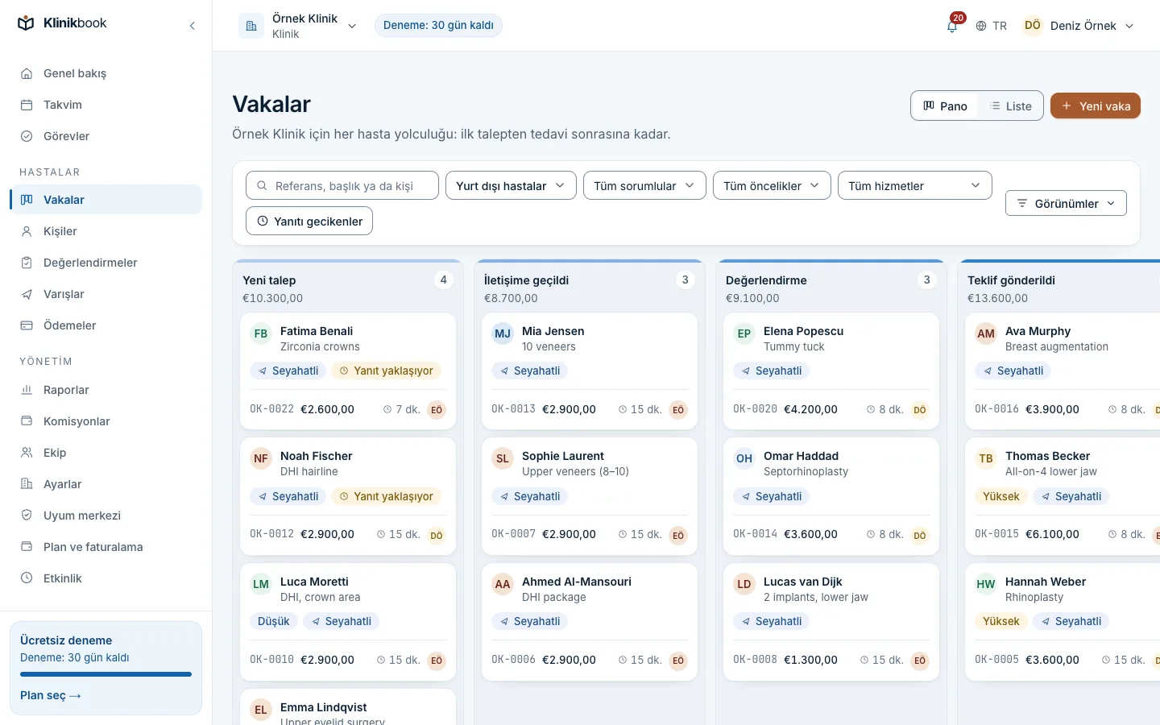Click the Yeni vaka button
The height and width of the screenshot is (725, 1160).
tap(1096, 106)
